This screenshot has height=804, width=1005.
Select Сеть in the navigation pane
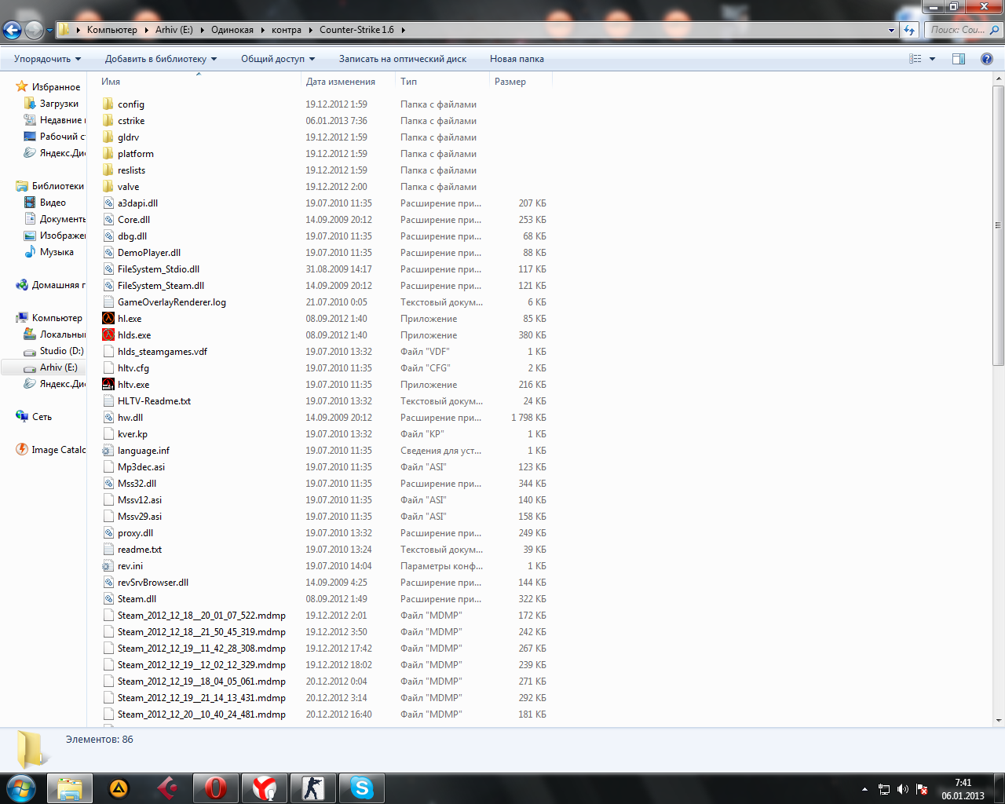[42, 417]
